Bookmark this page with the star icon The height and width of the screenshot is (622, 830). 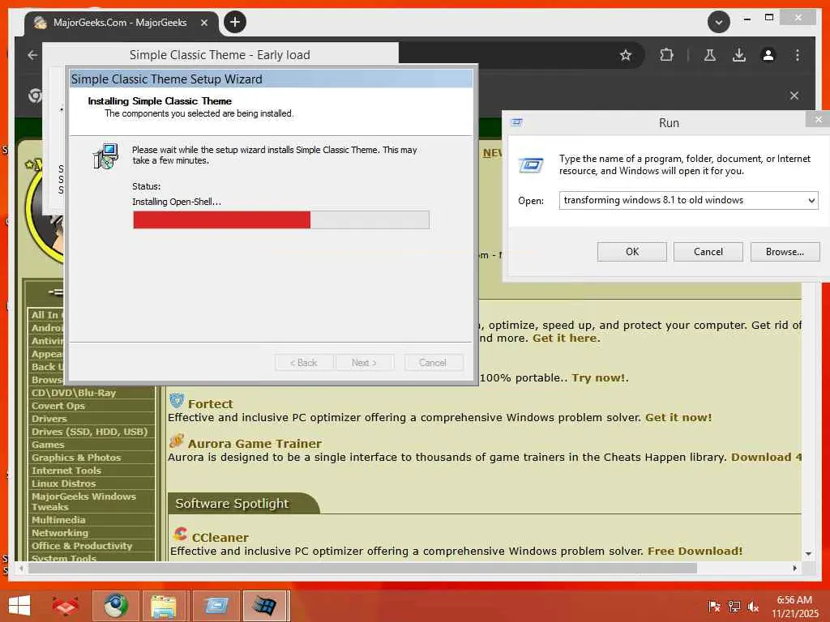click(x=626, y=55)
